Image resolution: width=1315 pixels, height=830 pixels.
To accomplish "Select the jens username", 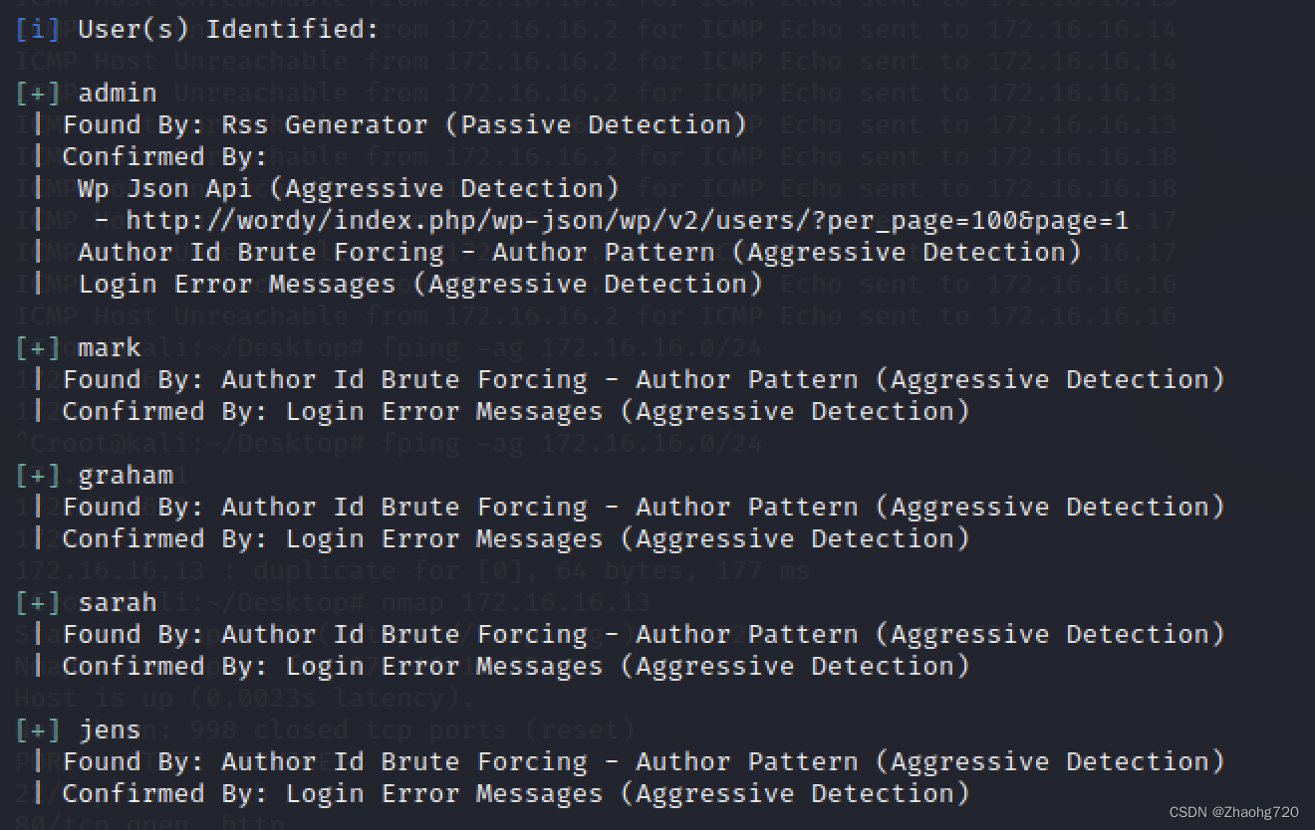I will click(110, 729).
